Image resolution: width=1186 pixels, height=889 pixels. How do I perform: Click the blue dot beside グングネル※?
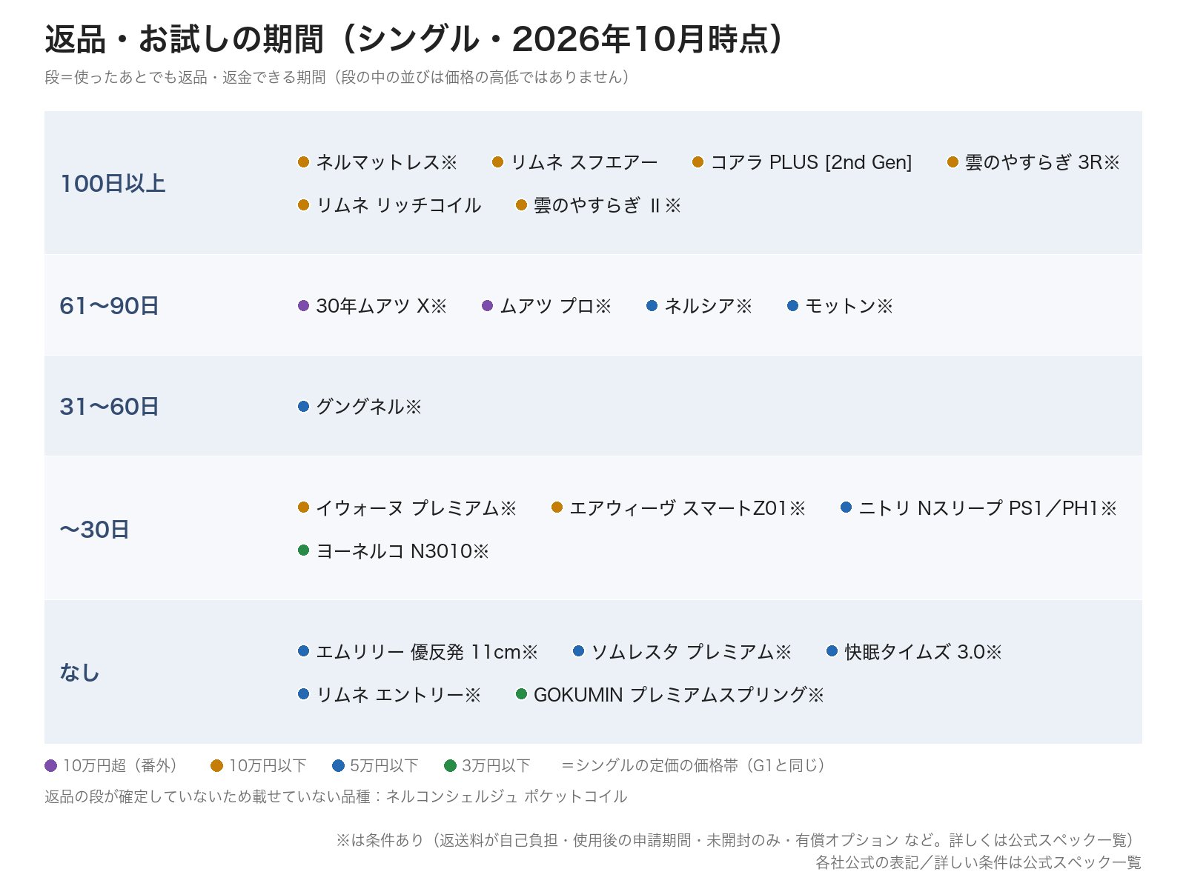[303, 407]
